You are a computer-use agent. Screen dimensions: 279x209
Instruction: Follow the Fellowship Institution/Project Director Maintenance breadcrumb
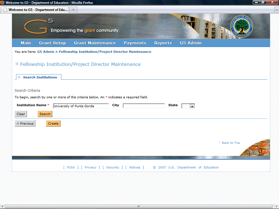(x=105, y=52)
